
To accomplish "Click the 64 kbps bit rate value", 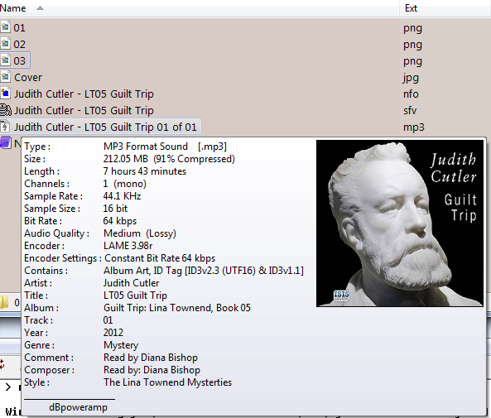I will (x=120, y=221).
